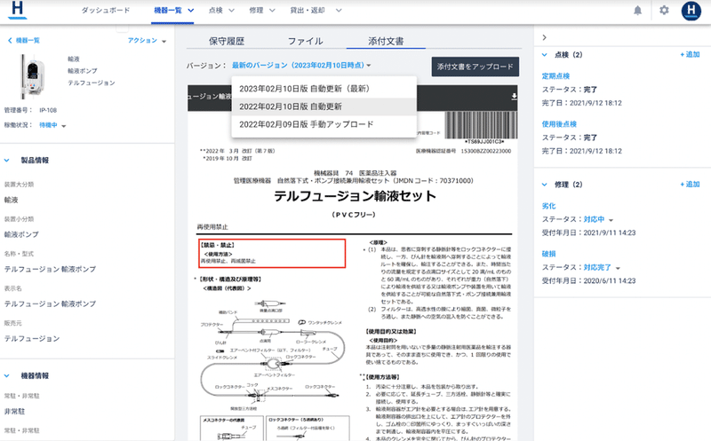Collapse the 修理 (2) section
This screenshot has height=441, width=711.
(x=545, y=185)
